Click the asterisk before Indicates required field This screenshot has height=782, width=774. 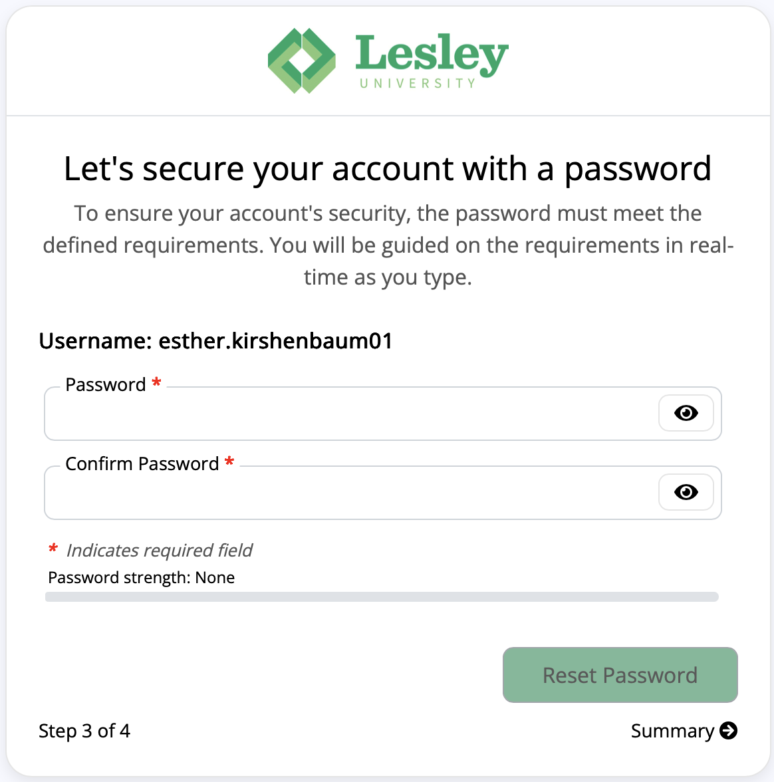click(52, 550)
